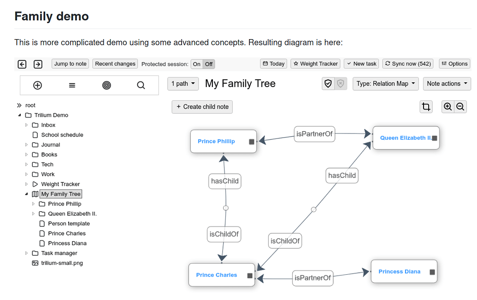Trigger Sync now from the toolbar
Image resolution: width=477 pixels, height=300 pixels.
click(407, 64)
